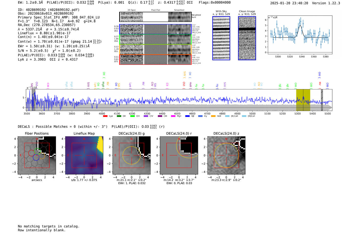Image resolution: width=358 pixels, height=244 pixels.
Task: Select the (H)CaII light blue legend swatch
Action: 244,116
